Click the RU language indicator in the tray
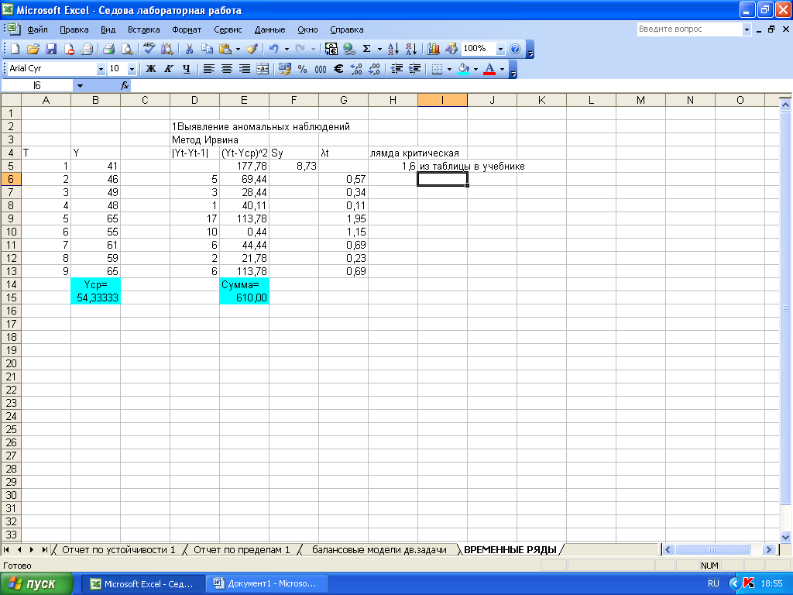The width and height of the screenshot is (793, 595). 713,584
